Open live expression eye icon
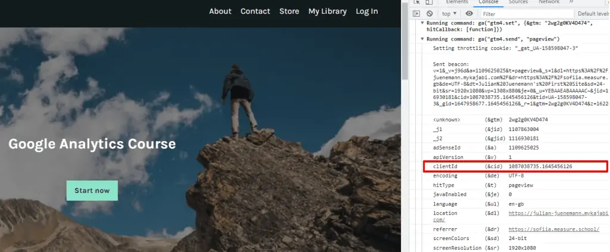 (x=469, y=13)
